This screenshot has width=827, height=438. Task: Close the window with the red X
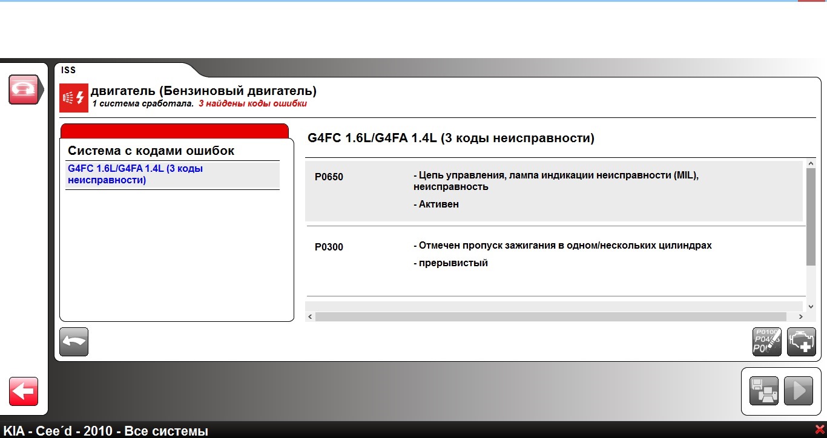pos(820,430)
